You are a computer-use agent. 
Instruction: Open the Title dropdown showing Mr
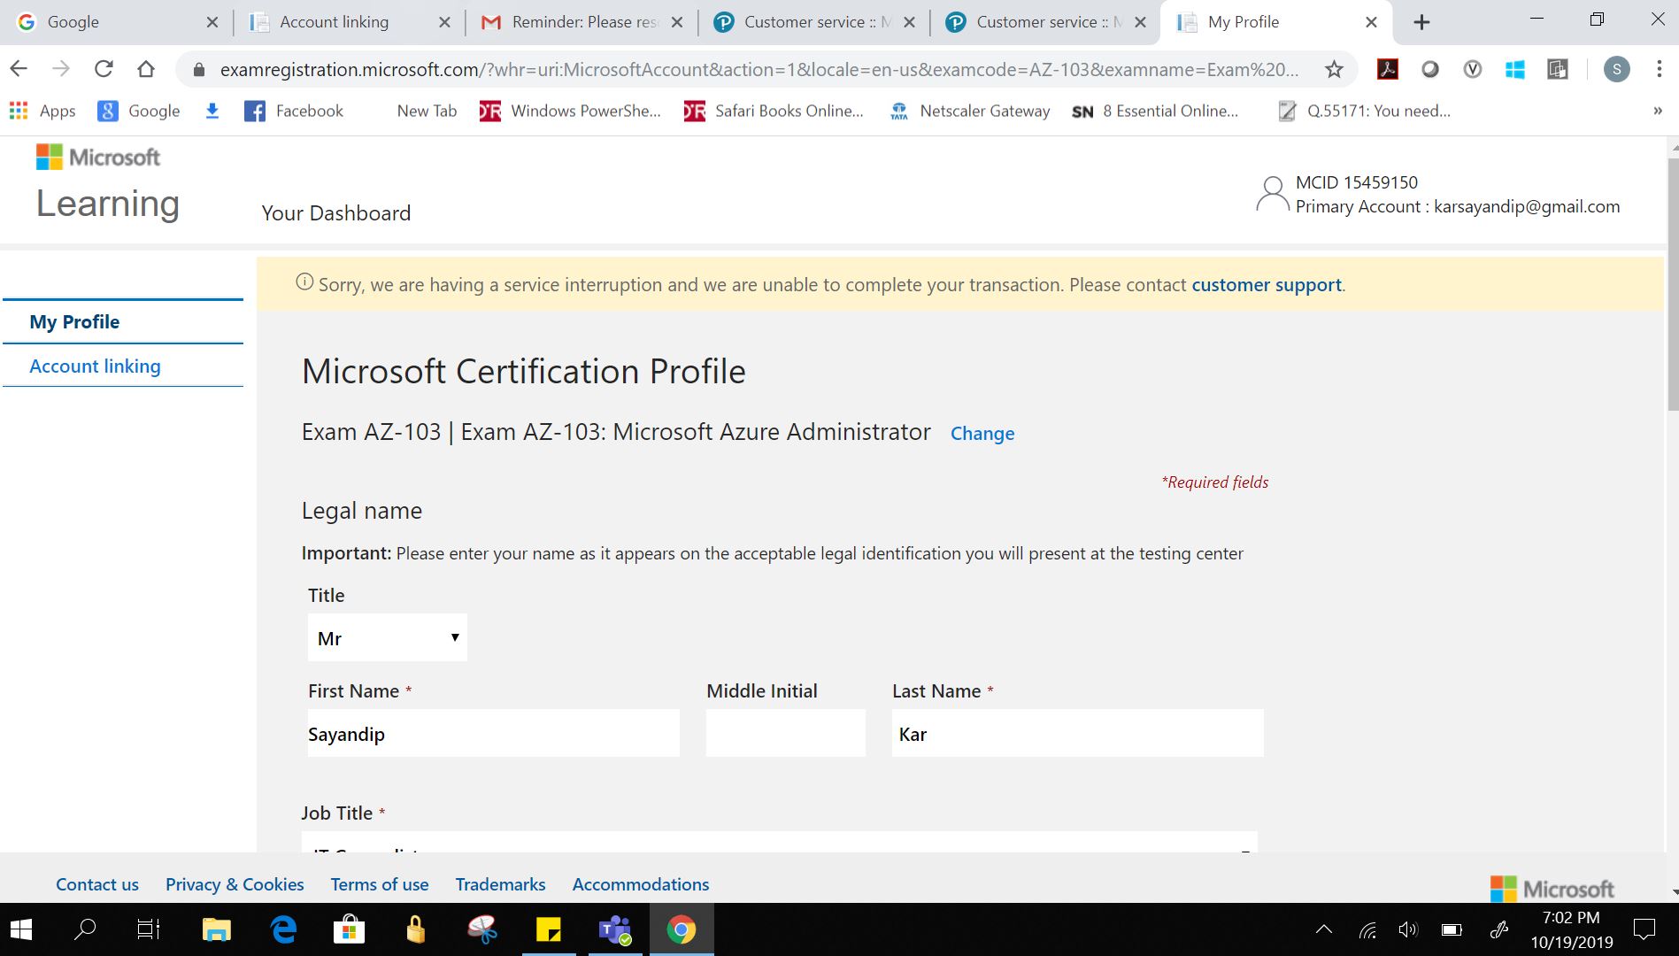pyautogui.click(x=387, y=637)
